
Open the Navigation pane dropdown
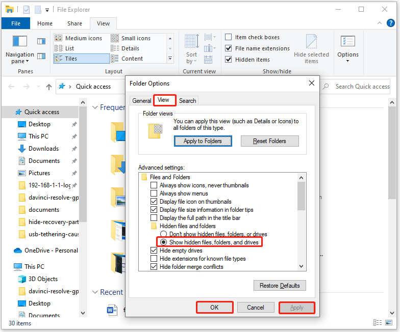point(19,50)
